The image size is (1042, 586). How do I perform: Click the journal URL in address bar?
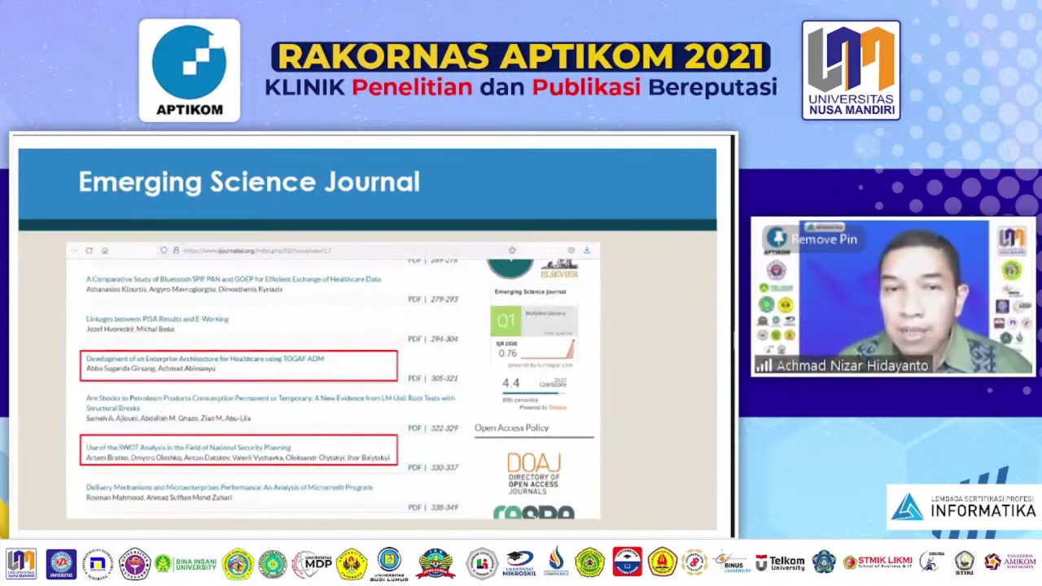[257, 251]
